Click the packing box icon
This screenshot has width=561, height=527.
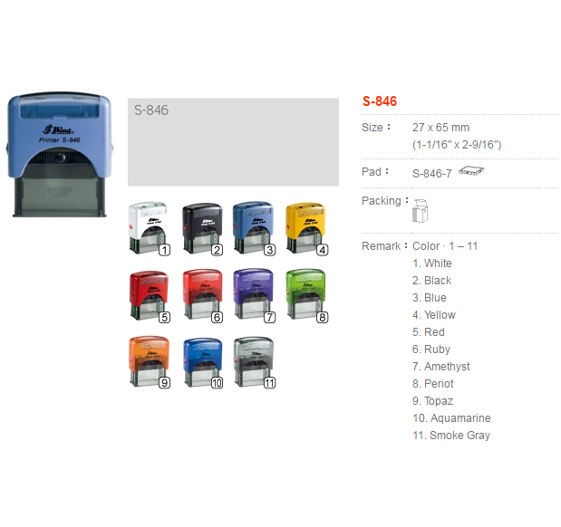point(420,211)
